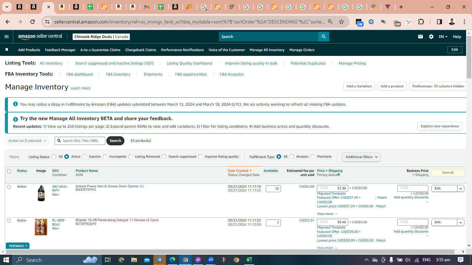The width and height of the screenshot is (472, 265).
Task: Bookmark this page with the star icon
Action: pos(341,22)
